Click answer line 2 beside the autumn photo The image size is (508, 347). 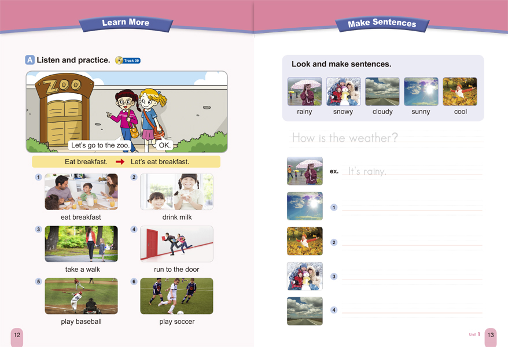(x=412, y=242)
